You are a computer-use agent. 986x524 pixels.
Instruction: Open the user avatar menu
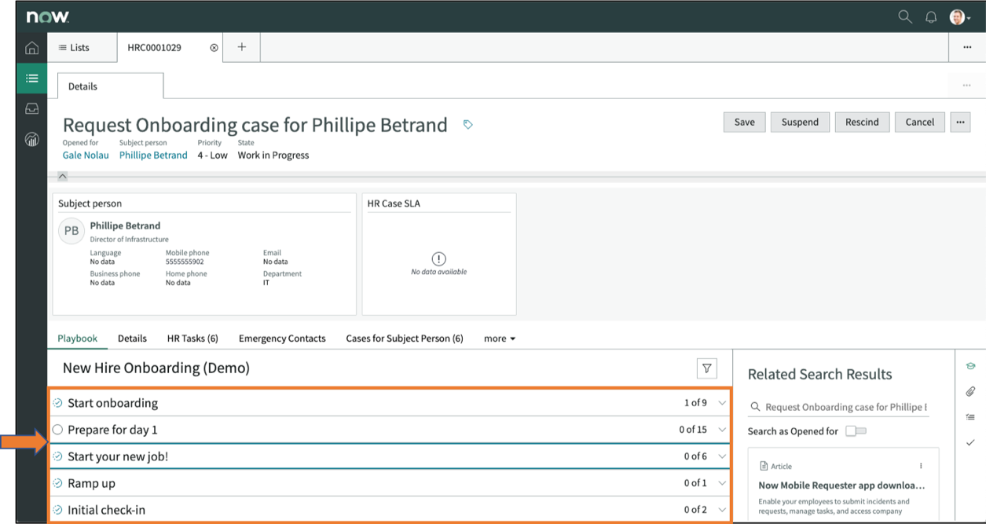click(x=959, y=17)
